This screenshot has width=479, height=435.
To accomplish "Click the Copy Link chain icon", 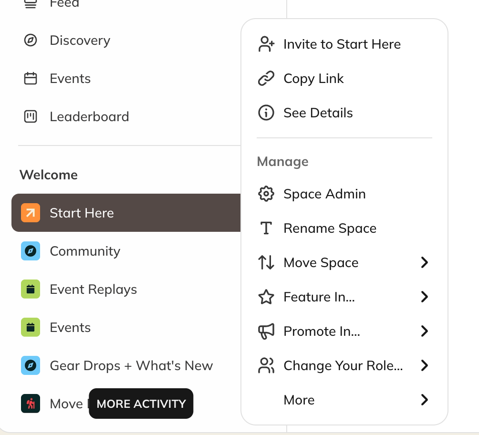I will click(x=266, y=78).
